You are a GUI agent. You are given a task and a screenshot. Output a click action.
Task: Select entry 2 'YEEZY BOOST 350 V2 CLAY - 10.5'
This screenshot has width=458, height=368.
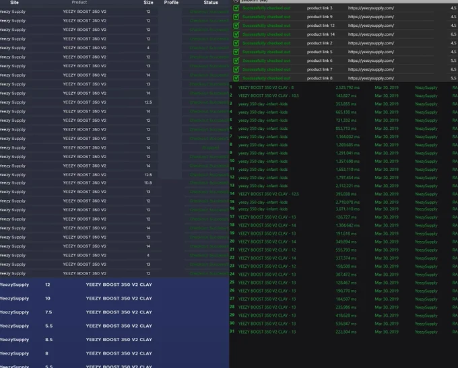click(269, 96)
